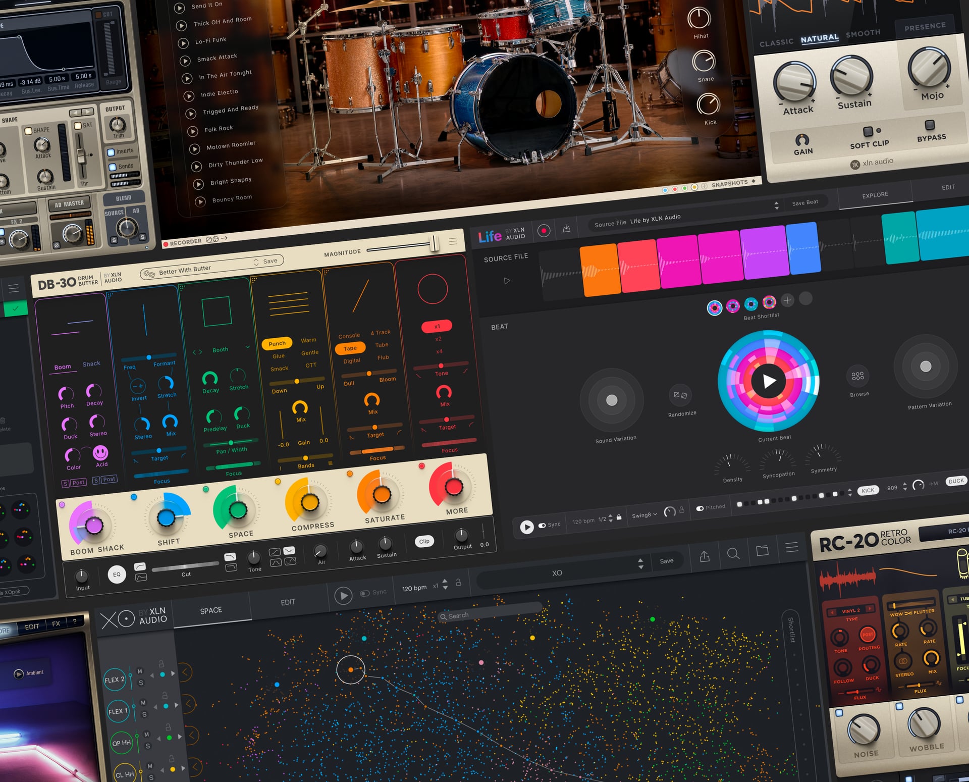Select the NATURAL tab on the top-right plugin

tap(820, 37)
